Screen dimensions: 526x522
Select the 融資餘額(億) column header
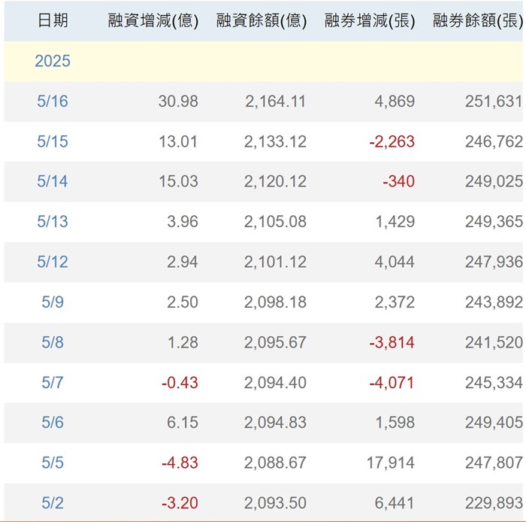click(x=261, y=21)
